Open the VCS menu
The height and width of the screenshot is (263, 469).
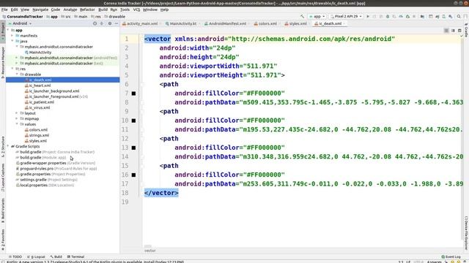click(136, 9)
